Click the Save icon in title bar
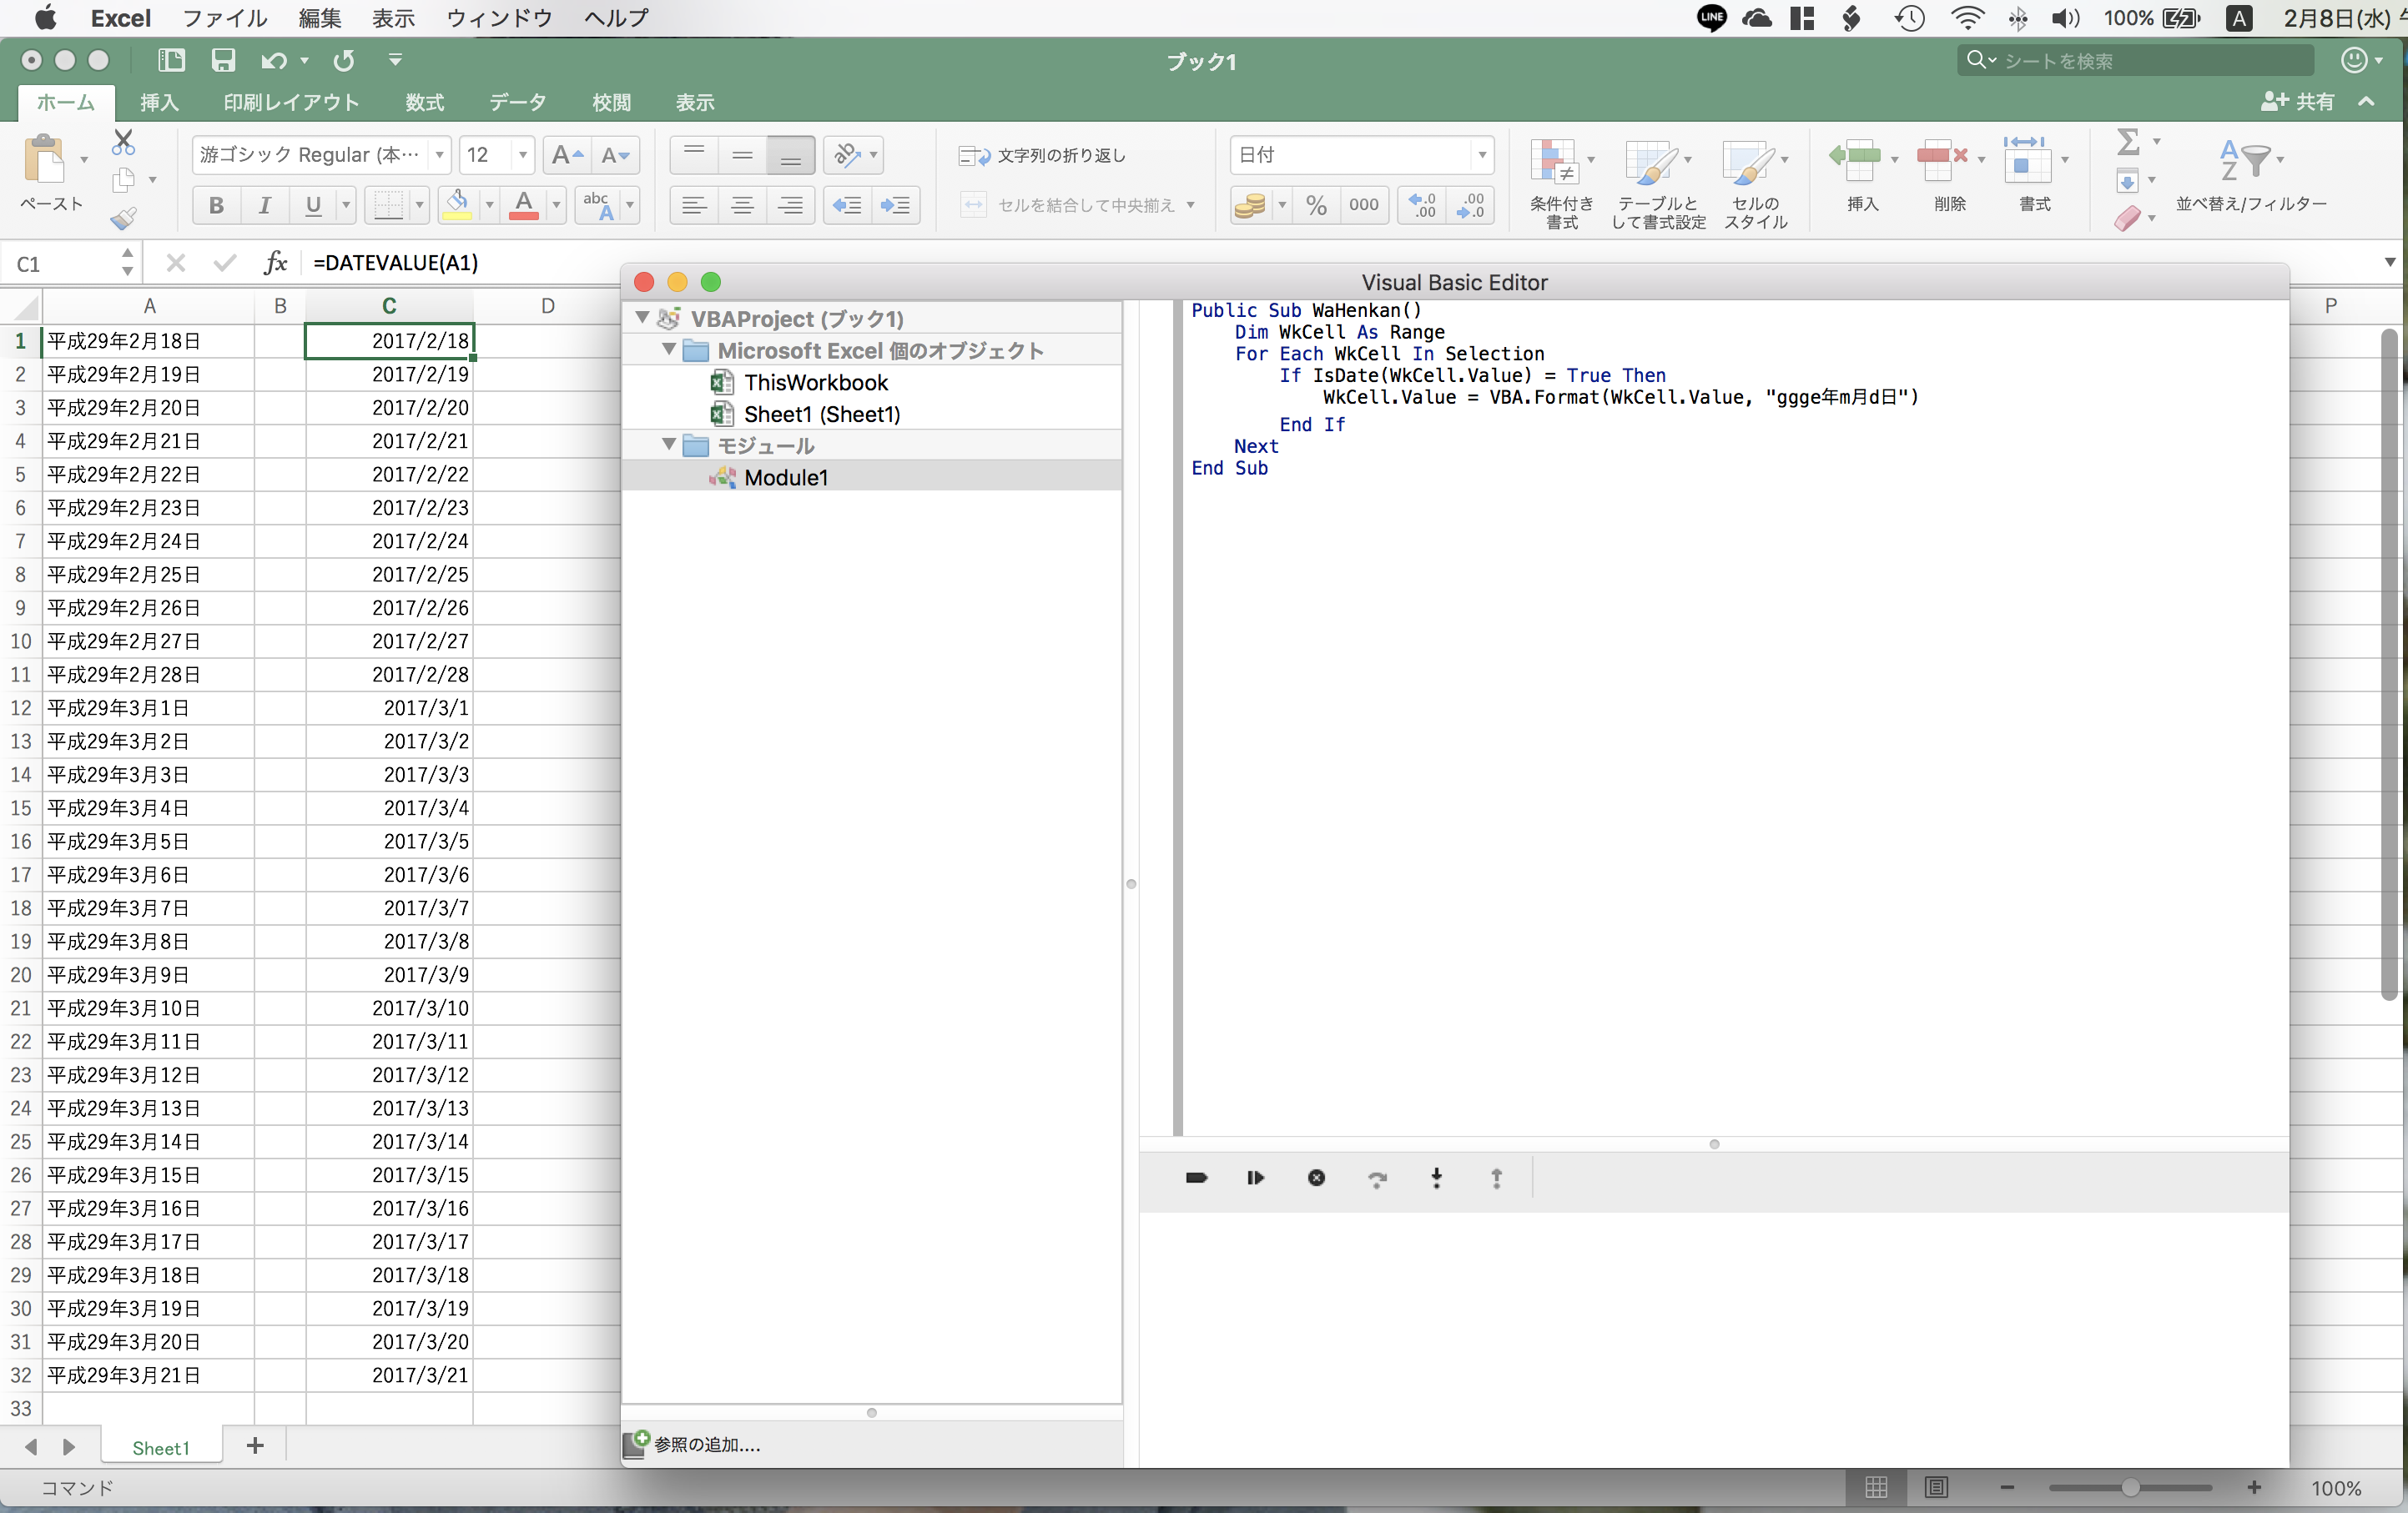 point(222,60)
